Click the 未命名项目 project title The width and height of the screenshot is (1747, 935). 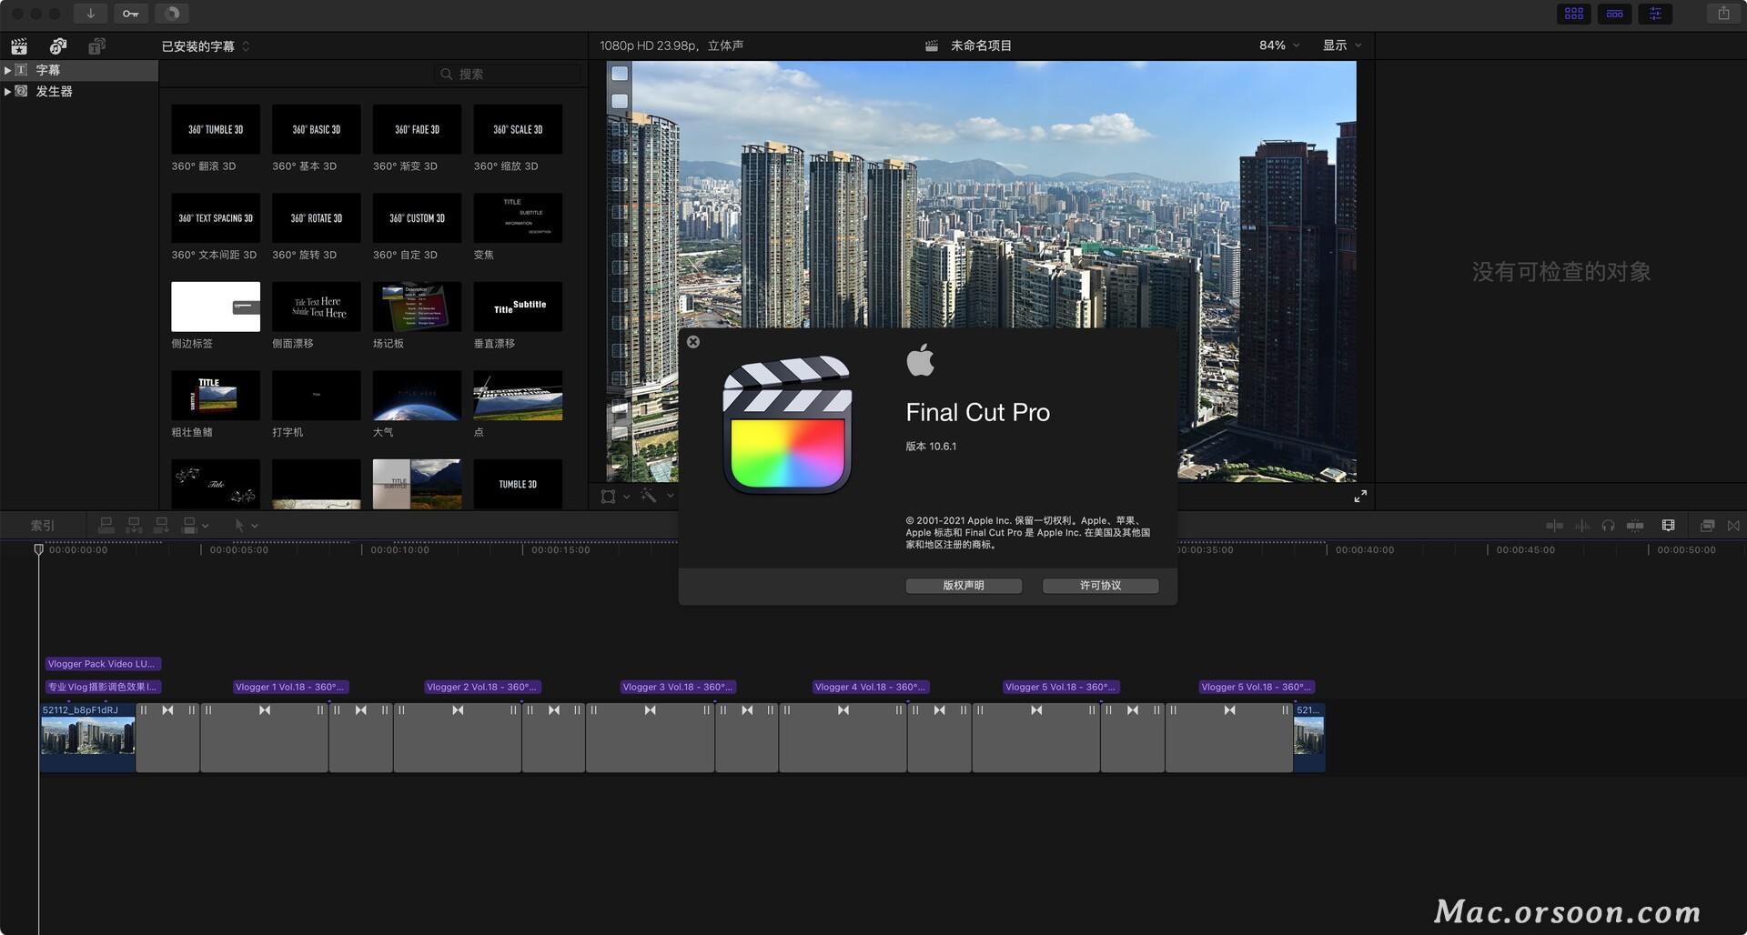coord(981,45)
